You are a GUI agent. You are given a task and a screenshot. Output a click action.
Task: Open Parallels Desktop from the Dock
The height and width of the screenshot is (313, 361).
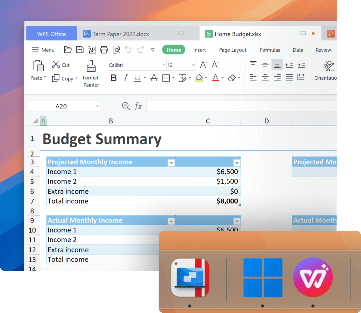tap(190, 278)
